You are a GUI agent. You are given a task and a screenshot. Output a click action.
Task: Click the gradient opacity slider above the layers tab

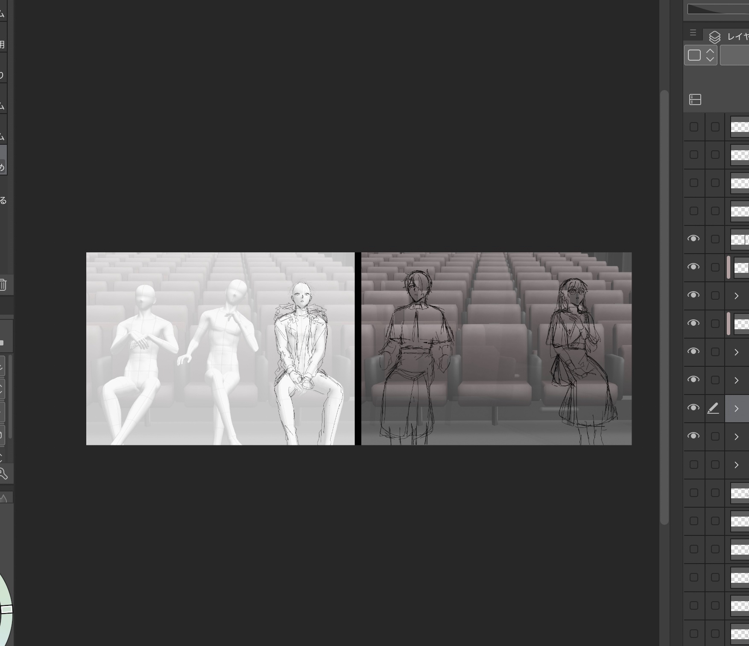pos(717,9)
